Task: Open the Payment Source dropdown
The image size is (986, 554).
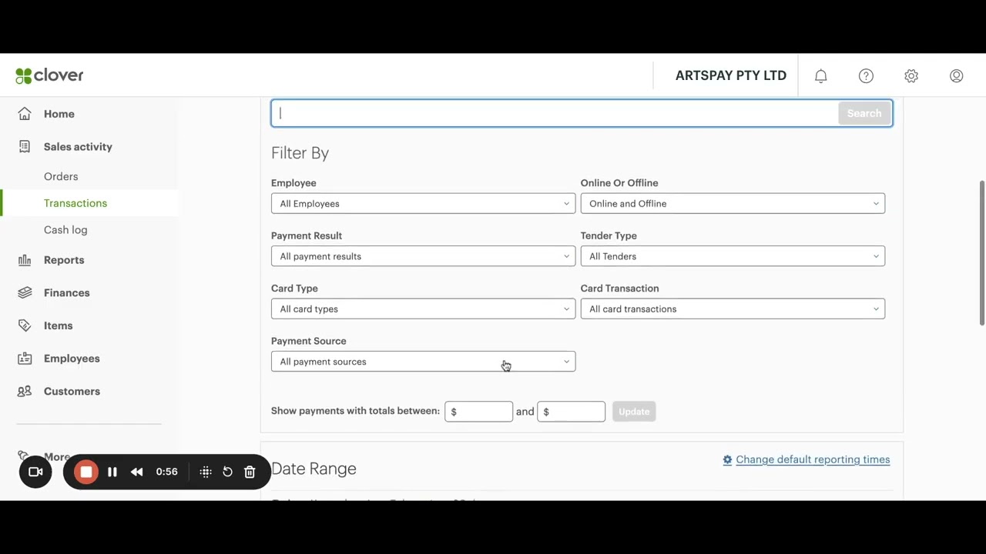Action: coord(423,362)
